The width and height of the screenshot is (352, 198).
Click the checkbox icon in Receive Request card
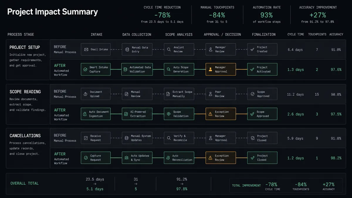tap(86, 138)
